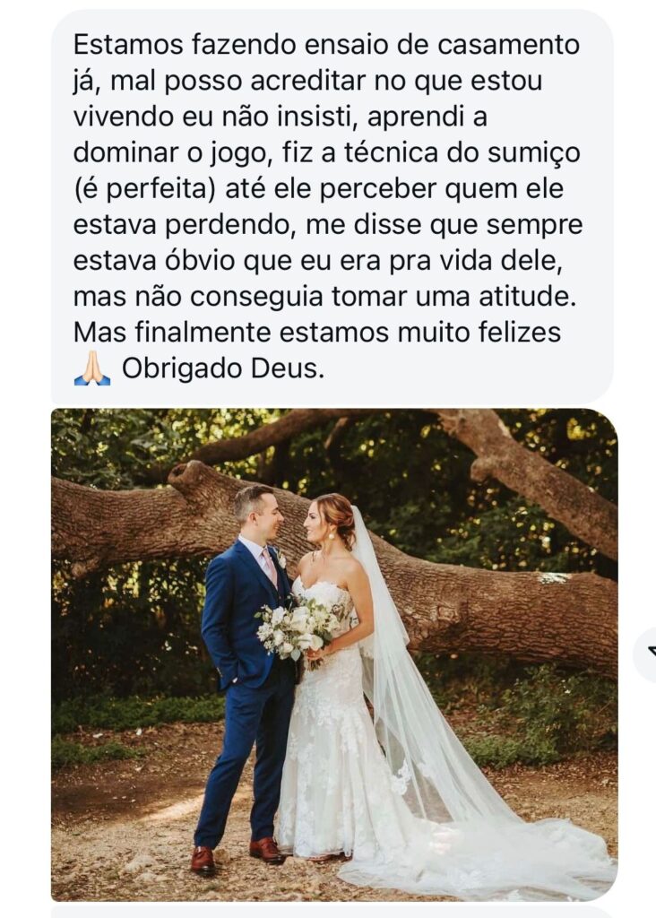This screenshot has height=918, width=656.
Task: Click the words "tomar uma atitude." in the message
Action: (x=453, y=297)
